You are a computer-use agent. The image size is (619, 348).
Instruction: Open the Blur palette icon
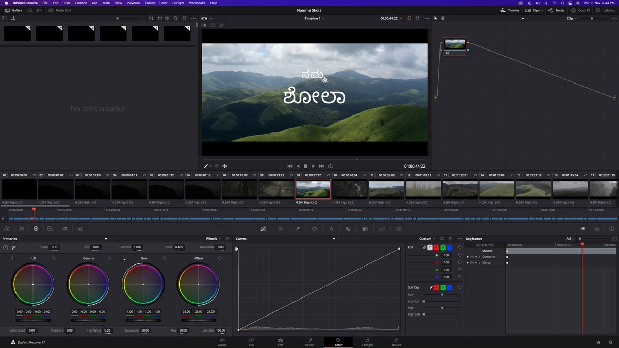348,228
